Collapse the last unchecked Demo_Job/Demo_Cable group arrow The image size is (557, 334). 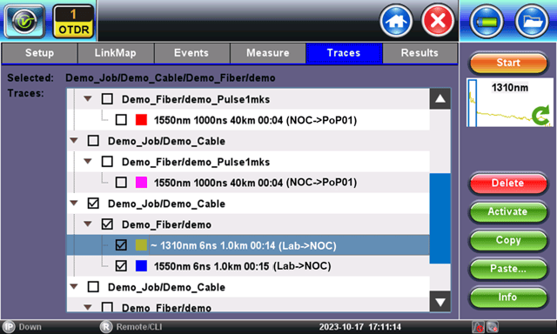(74, 286)
